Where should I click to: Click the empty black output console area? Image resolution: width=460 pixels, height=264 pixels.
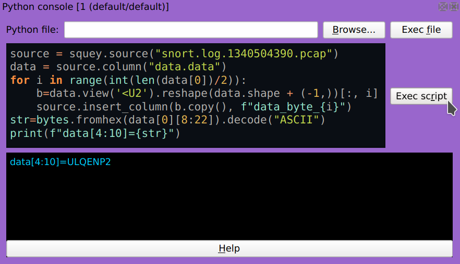click(x=229, y=203)
